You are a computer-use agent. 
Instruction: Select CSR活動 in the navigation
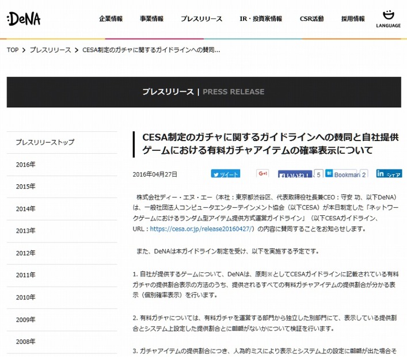(x=311, y=19)
